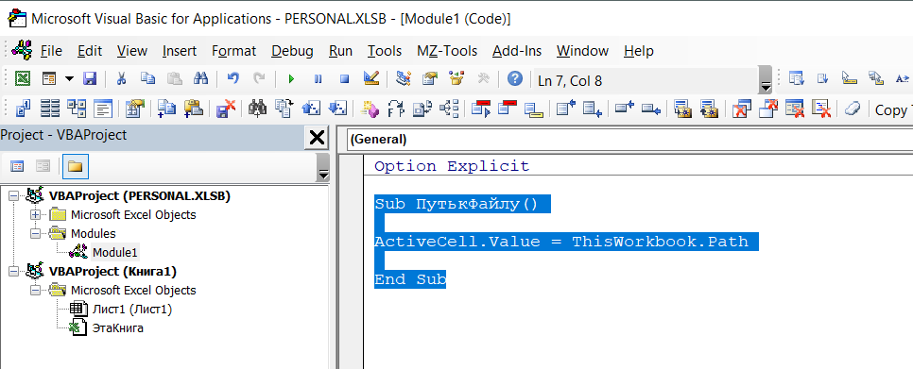This screenshot has width=913, height=369.
Task: Run the macro with green play icon
Action: pyautogui.click(x=291, y=79)
